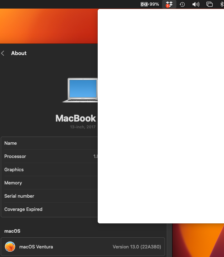Select the Memory row label
The image size is (224, 257).
tap(13, 183)
